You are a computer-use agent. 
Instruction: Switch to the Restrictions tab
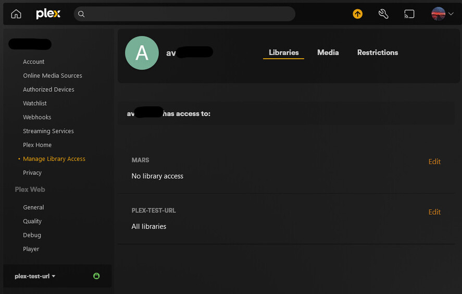point(378,53)
